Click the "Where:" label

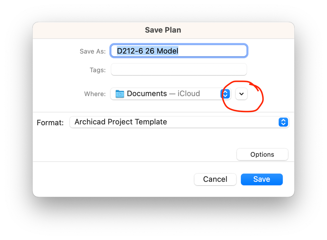point(95,94)
